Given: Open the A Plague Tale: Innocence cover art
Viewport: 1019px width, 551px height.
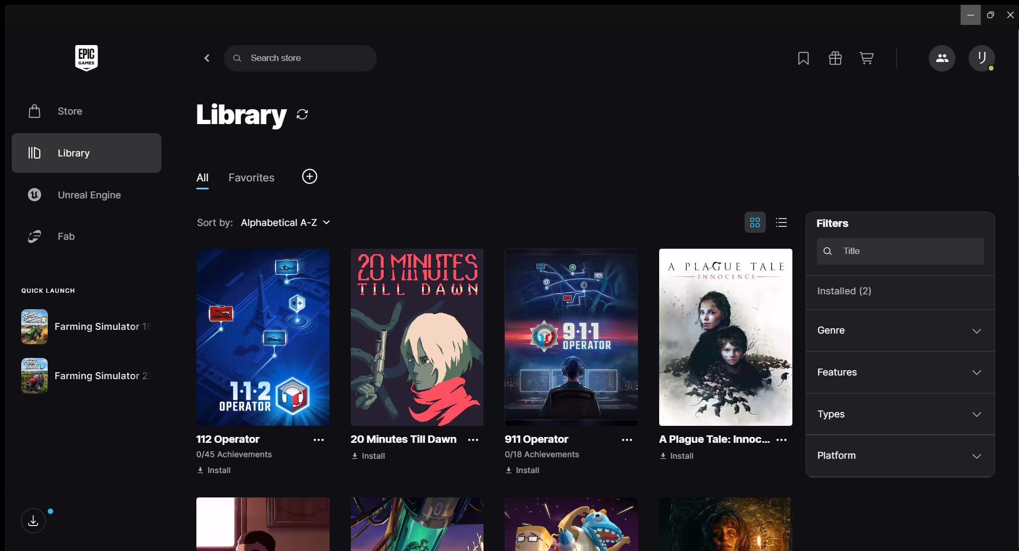Looking at the screenshot, I should 726,337.
